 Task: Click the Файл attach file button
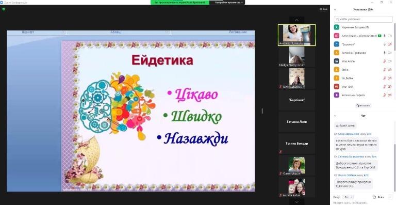378,197
